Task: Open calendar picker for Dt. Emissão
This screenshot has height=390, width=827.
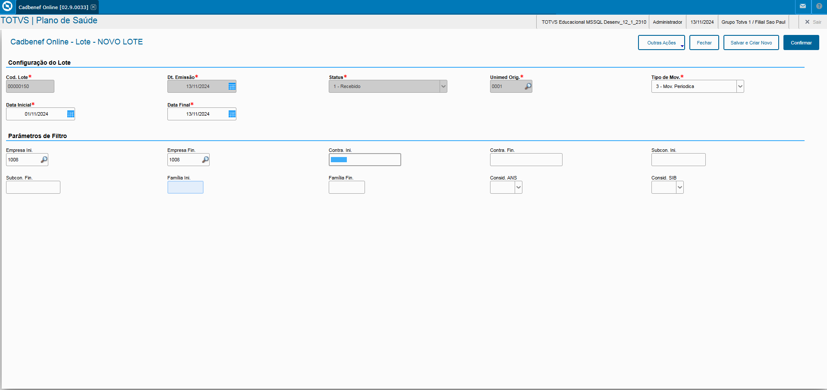Action: pos(232,86)
